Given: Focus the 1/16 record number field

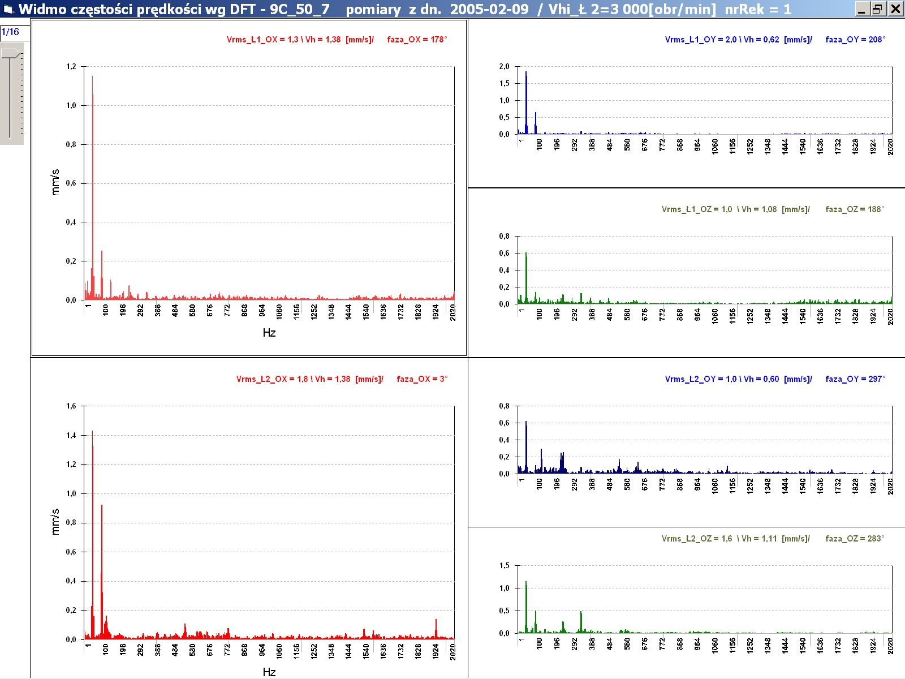Looking at the screenshot, I should [x=15, y=32].
